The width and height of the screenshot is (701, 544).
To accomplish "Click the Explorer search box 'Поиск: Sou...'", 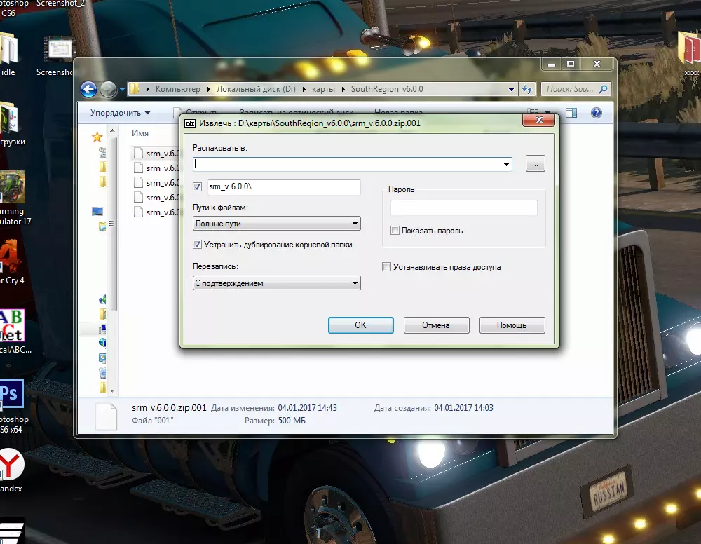I will pos(576,89).
